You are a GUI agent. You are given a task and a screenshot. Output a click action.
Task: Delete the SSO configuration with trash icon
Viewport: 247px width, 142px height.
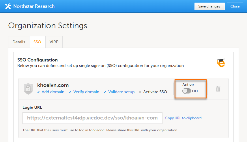point(218,89)
